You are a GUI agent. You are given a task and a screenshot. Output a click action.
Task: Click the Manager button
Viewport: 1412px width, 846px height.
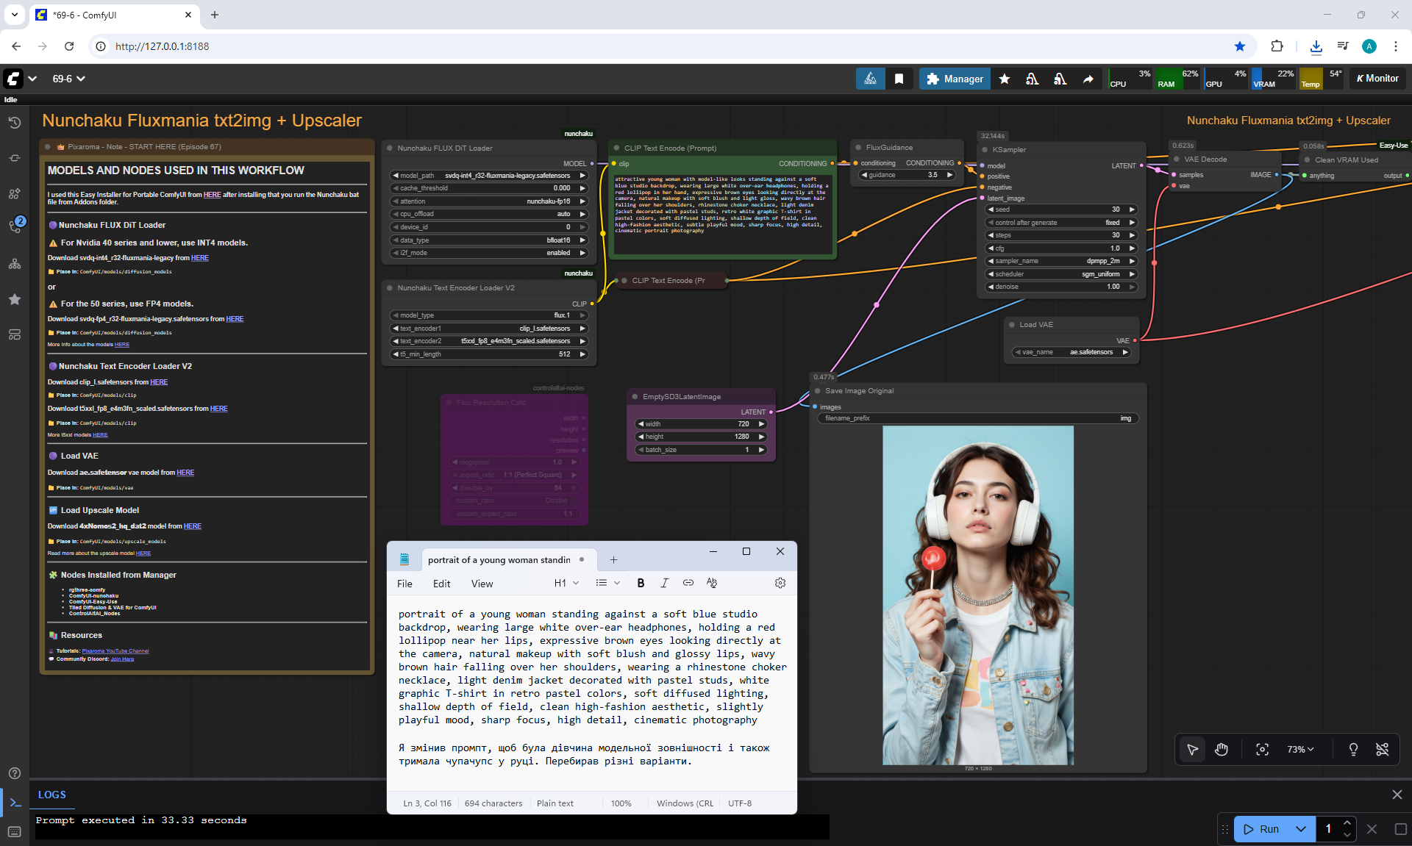coord(955,79)
